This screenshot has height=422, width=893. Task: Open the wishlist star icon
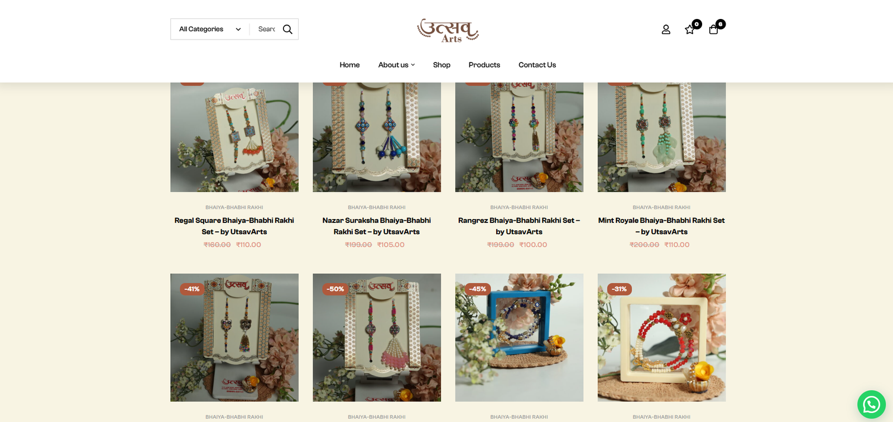coord(690,30)
